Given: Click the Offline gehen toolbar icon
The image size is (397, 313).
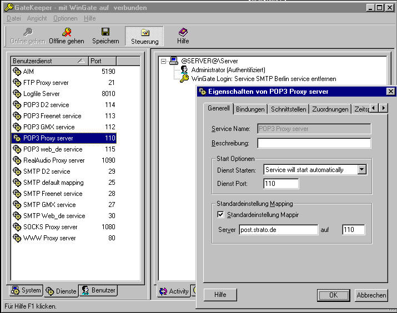Looking at the screenshot, I should click(67, 32).
